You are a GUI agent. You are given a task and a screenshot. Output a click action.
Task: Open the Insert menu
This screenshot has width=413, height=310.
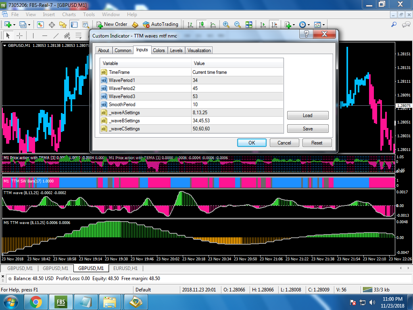(49, 15)
